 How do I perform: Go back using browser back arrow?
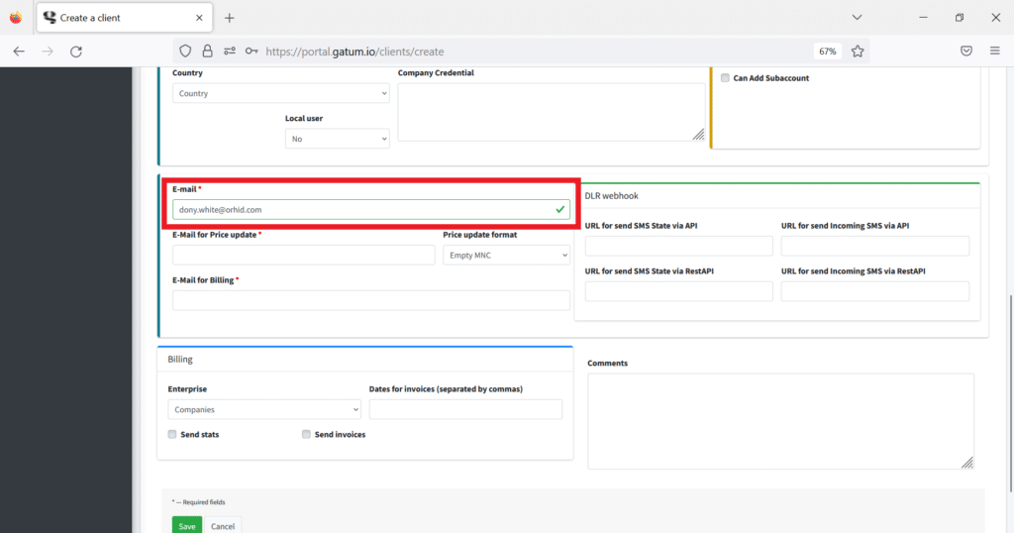[x=19, y=52]
